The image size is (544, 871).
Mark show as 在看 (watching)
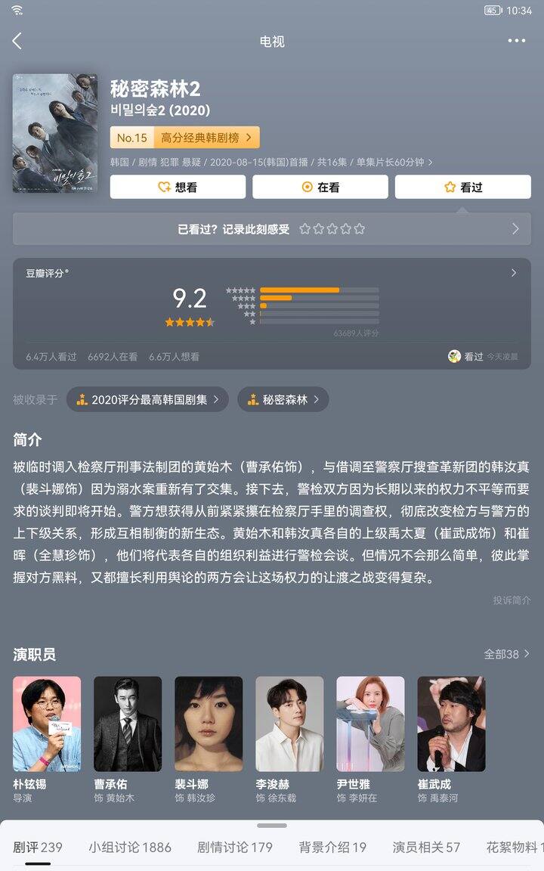tap(320, 188)
